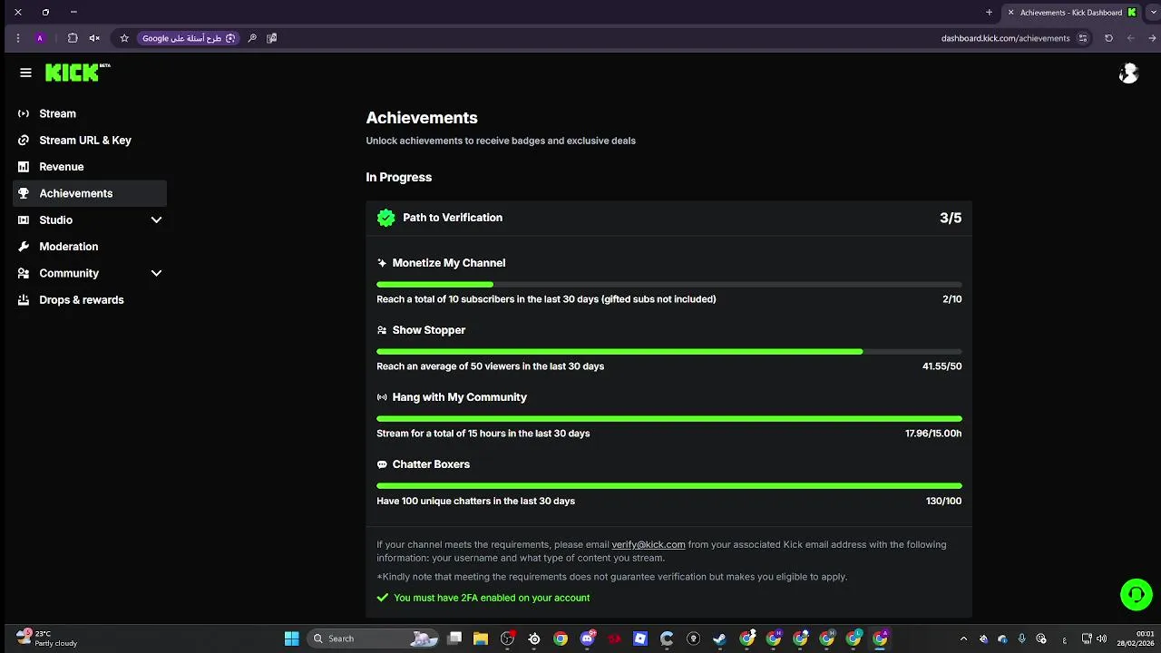Click the Community people icon
Image resolution: width=1161 pixels, height=653 pixels.
pos(24,273)
